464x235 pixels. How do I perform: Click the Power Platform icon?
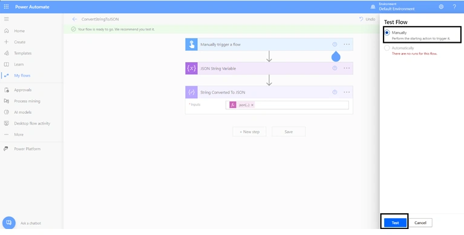click(6, 149)
